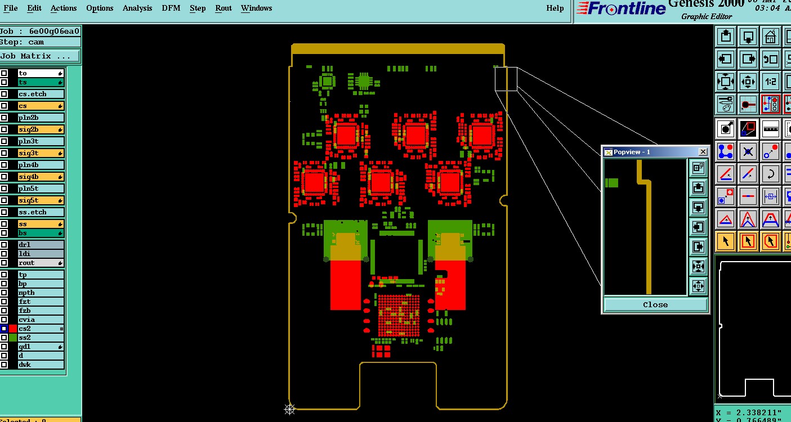Open the File menu
The image size is (791, 422).
click(10, 8)
